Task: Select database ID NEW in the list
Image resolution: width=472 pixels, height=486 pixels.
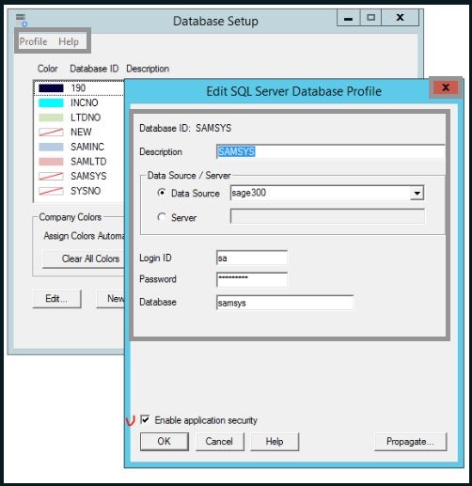Action: tap(81, 132)
